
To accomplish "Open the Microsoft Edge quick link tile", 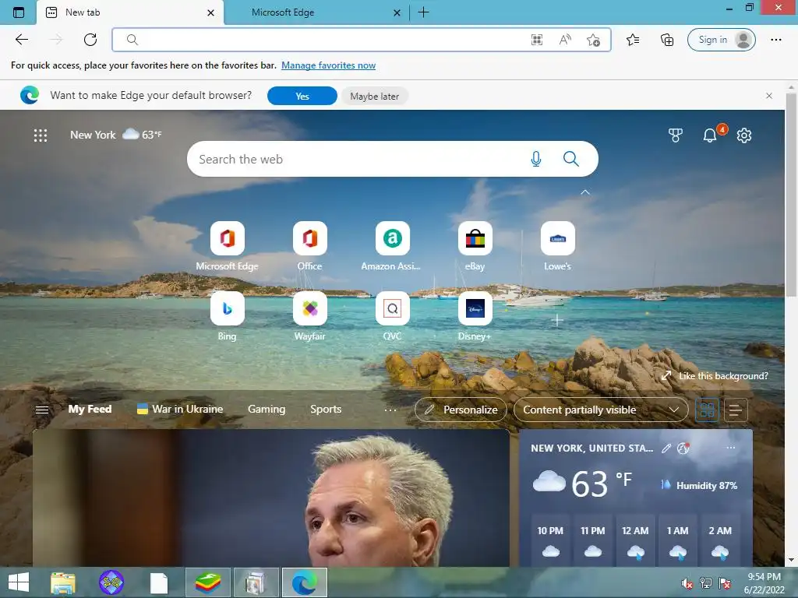I will pyautogui.click(x=227, y=246).
